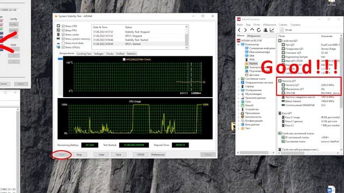
Task: Open Имя компьютера in the tree
Action: (x=257, y=52)
